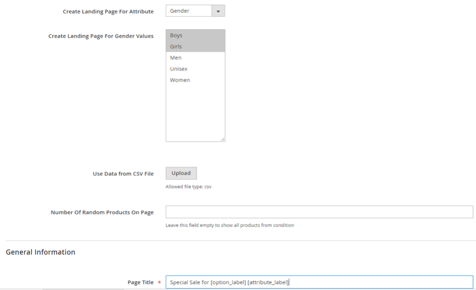Screen dimensions: 476x290
Task: Grab the listbox resize handle corner
Action: (223, 139)
